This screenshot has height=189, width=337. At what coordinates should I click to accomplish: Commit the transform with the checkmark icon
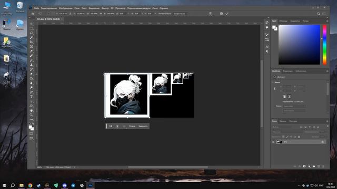coord(227,14)
